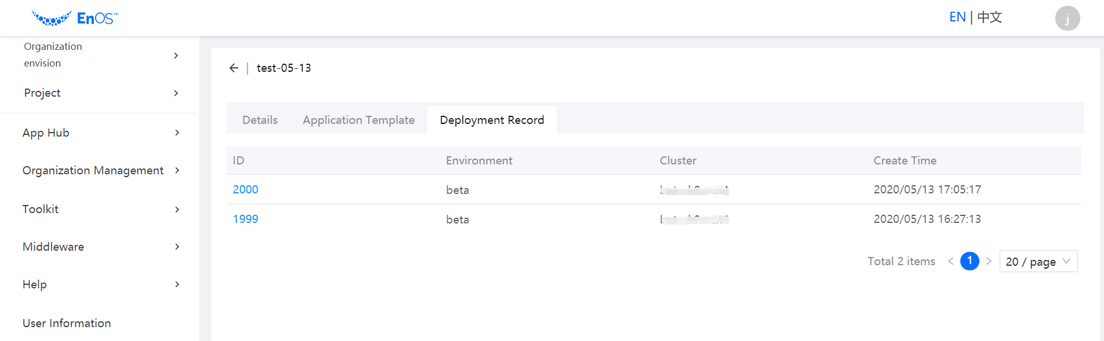Click the EnOS logo
The width and height of the screenshot is (1104, 341).
75,19
